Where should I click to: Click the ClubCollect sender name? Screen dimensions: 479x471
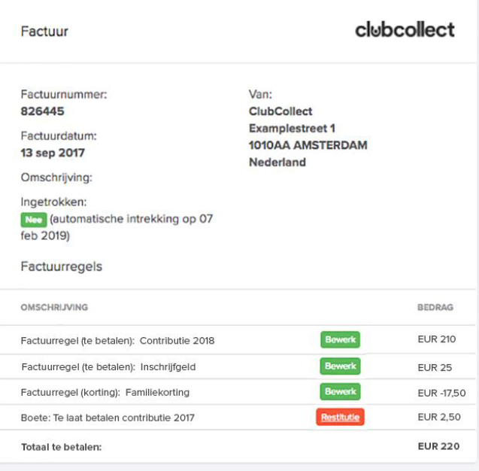[280, 111]
